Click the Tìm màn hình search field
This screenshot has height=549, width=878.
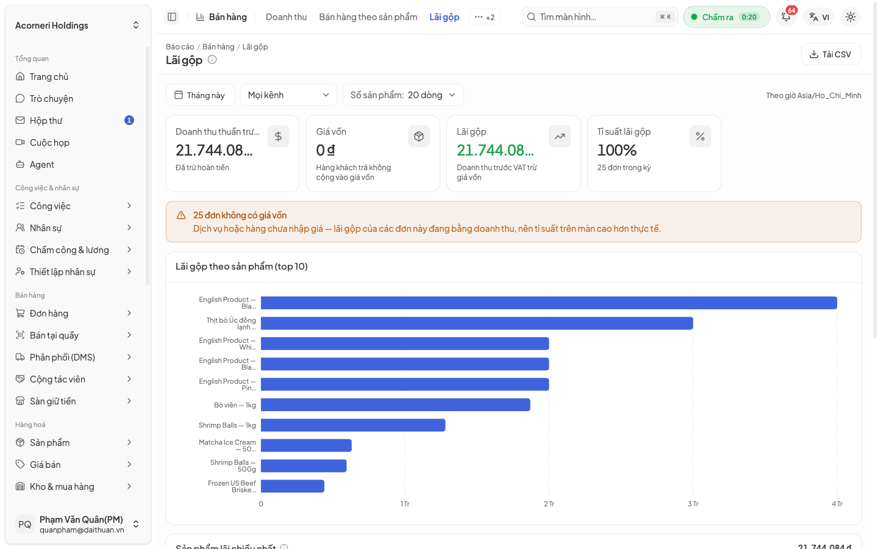click(x=600, y=17)
